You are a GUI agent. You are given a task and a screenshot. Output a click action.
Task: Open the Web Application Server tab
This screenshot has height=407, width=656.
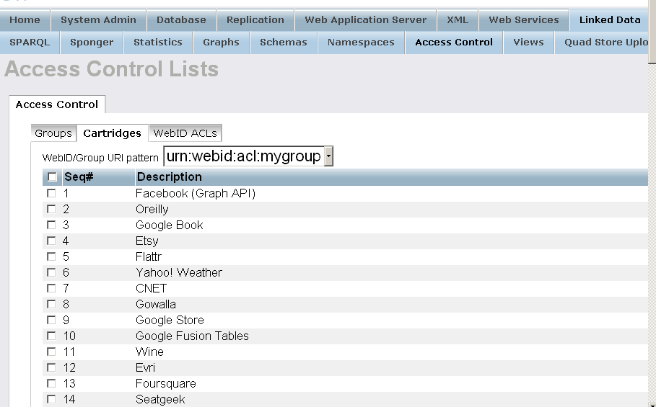point(365,20)
